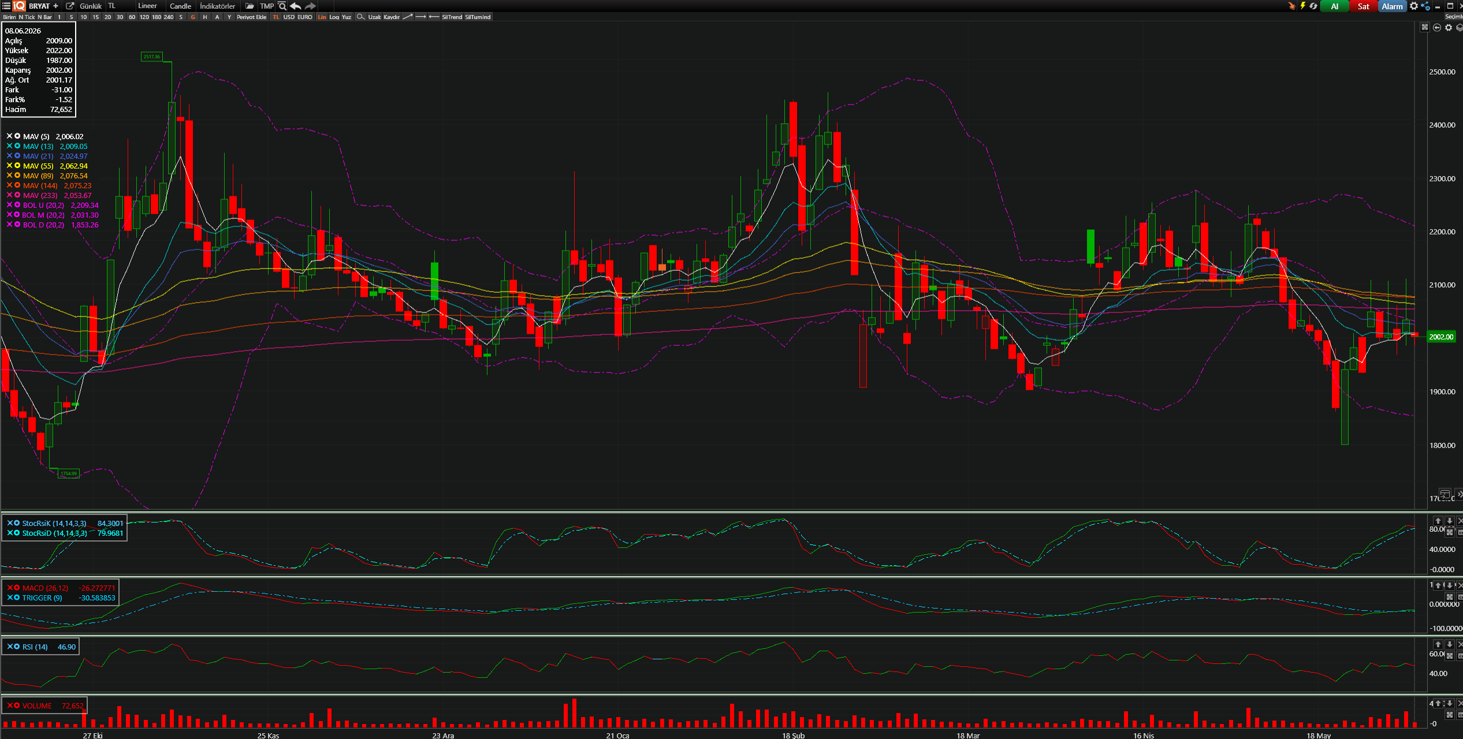Undo the last action with back arrow
Image resolution: width=1463 pixels, height=739 pixels.
(296, 6)
